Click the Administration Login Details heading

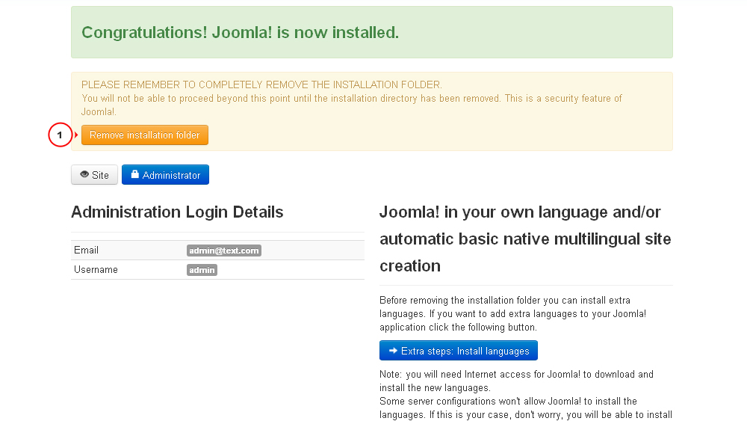(177, 212)
